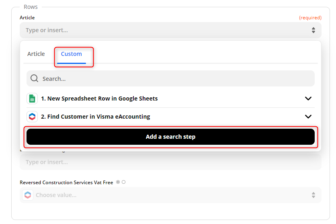Select the filled radio button beside Vat Free

(x=118, y=182)
